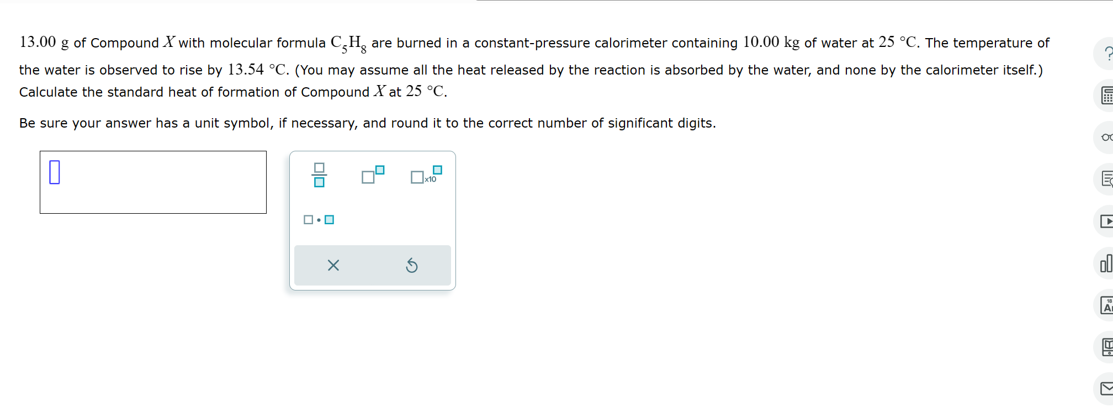The width and height of the screenshot is (1113, 412).
Task: Open the on-screen calculator icon
Action: click(x=1107, y=95)
